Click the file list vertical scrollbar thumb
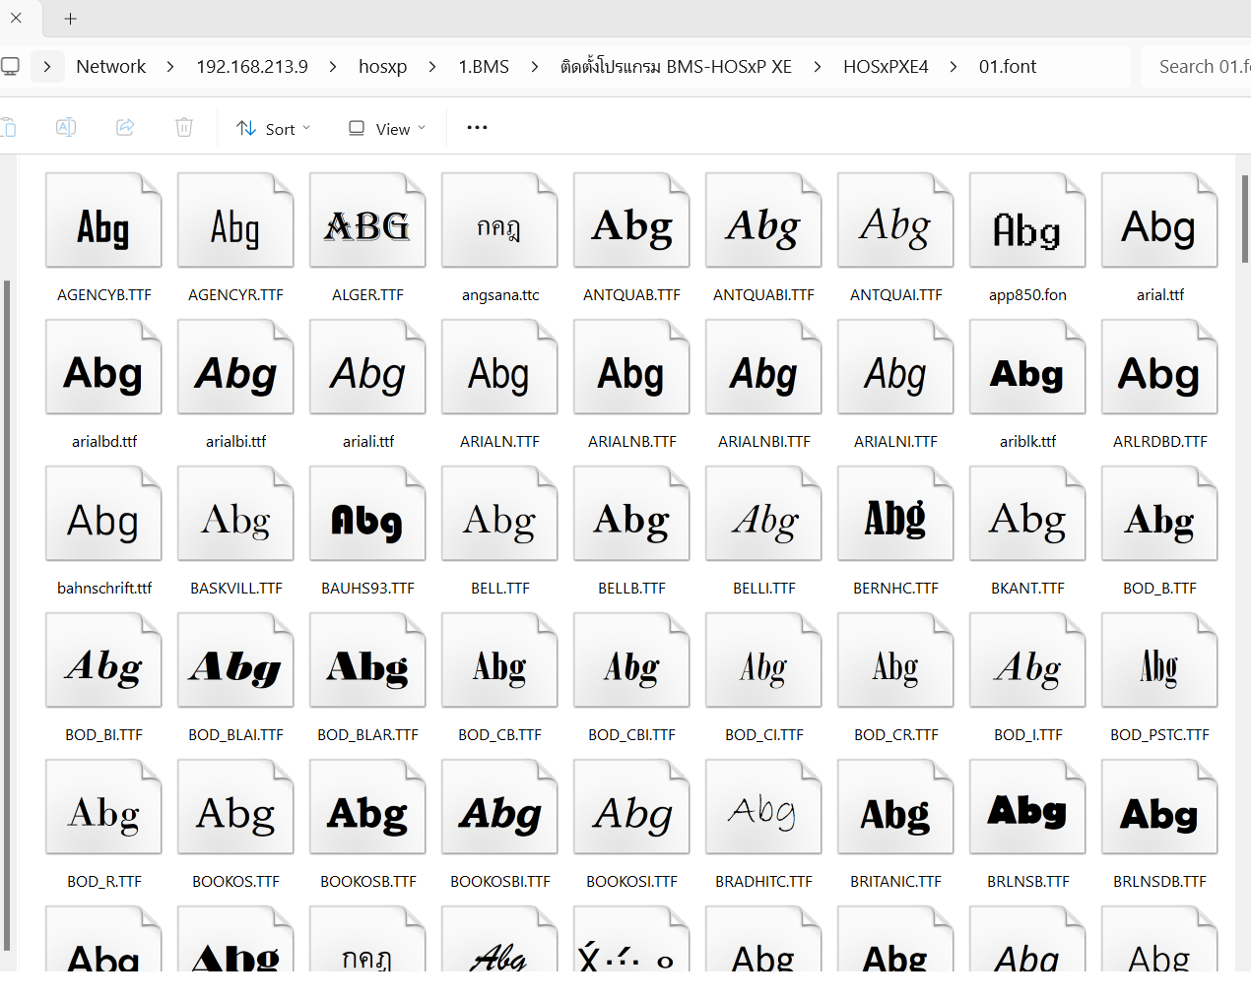 point(1245,219)
